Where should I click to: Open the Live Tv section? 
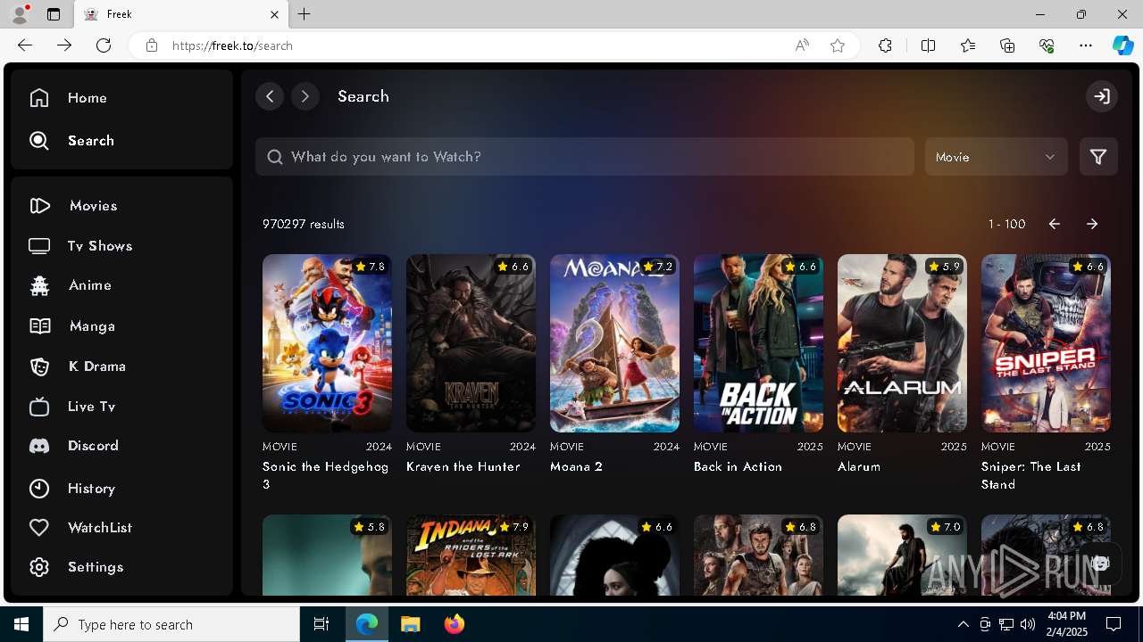click(x=72, y=407)
